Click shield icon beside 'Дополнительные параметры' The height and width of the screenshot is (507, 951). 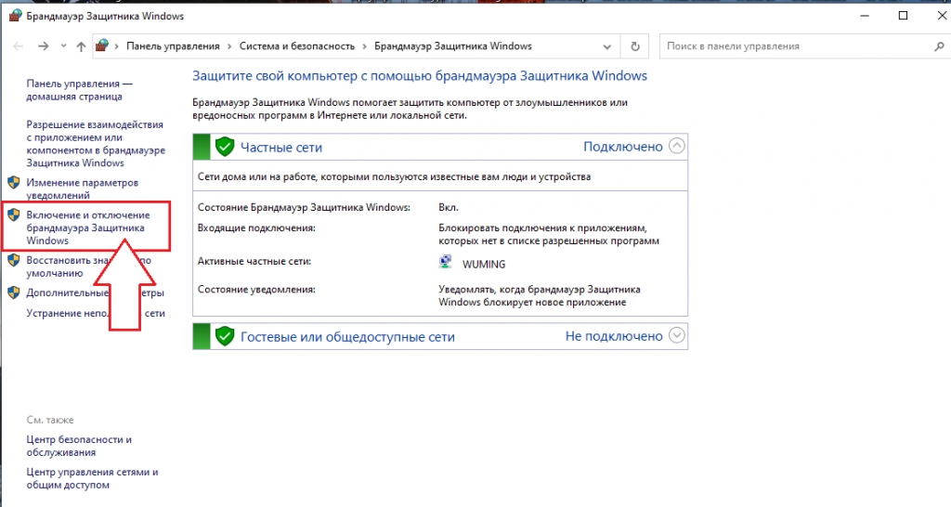[x=13, y=292]
